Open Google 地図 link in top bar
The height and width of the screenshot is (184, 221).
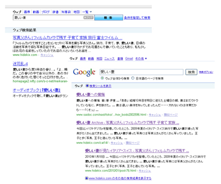pyautogui.click(x=99, y=59)
